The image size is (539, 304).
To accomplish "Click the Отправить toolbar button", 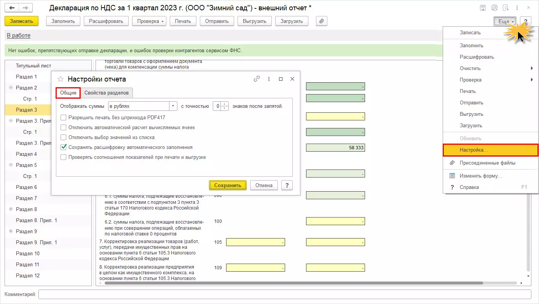I will point(217,21).
